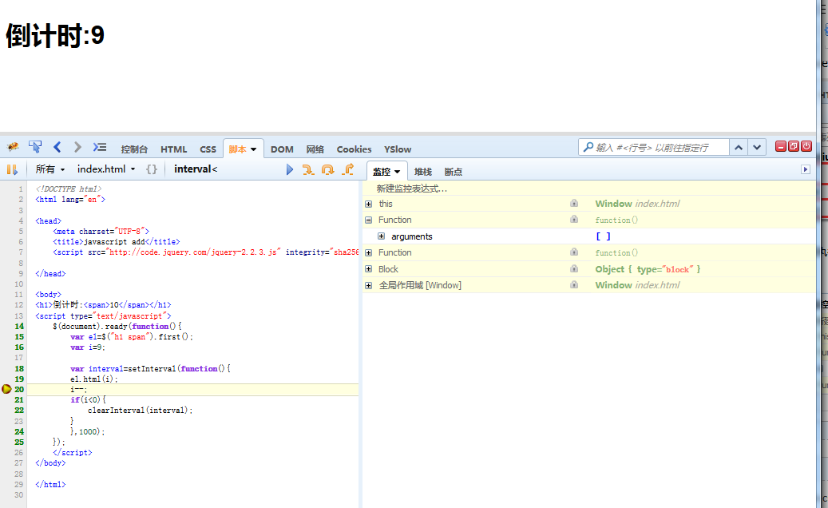Show the command line popup icon
This screenshot has width=828, height=508.
(x=100, y=147)
